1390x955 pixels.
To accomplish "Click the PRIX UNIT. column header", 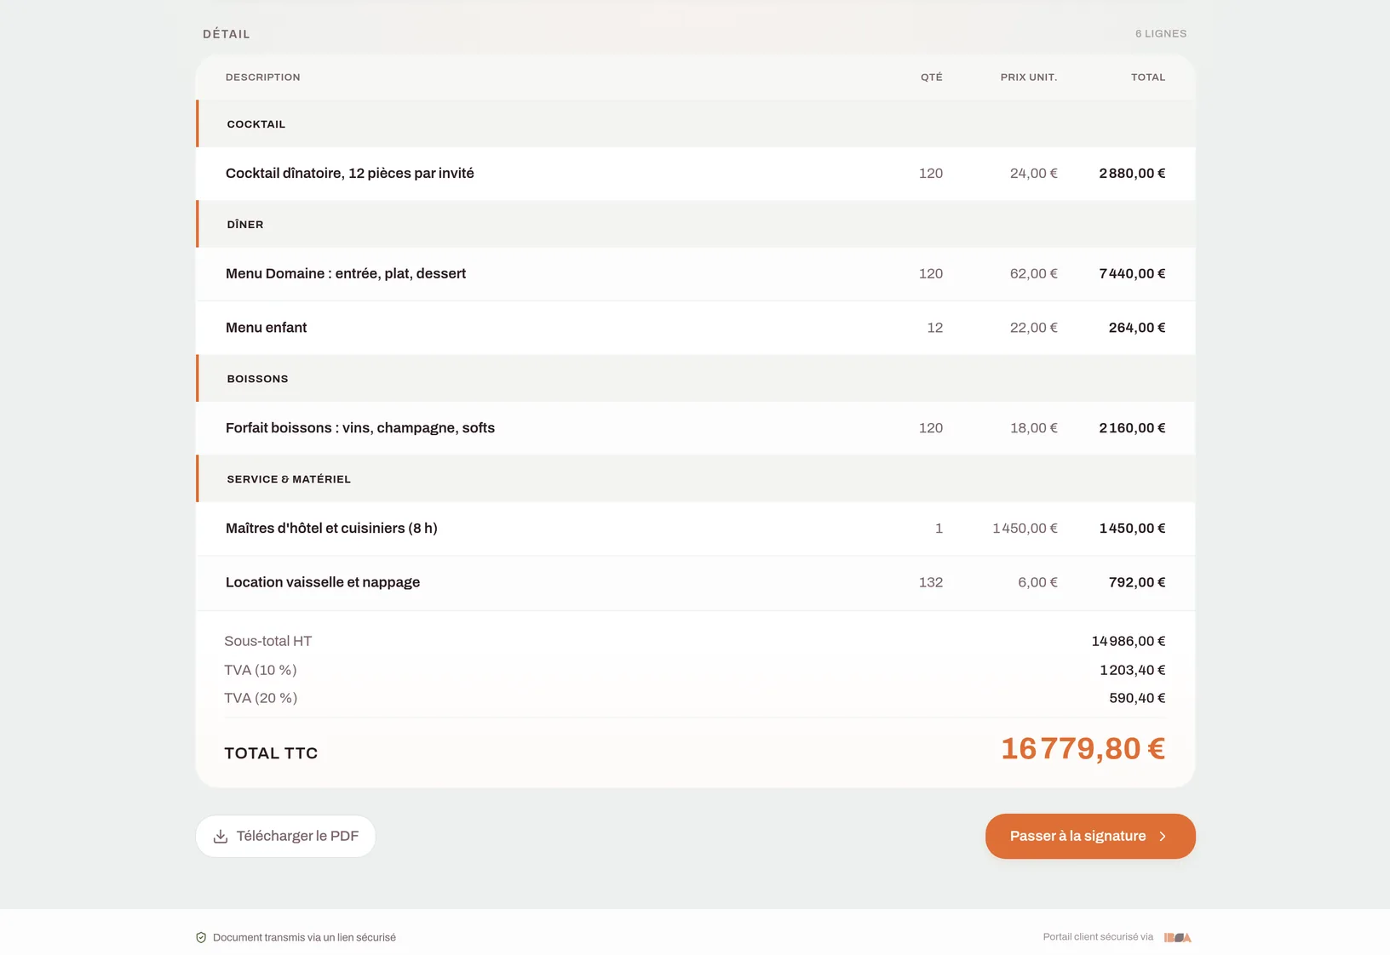I will 1029,77.
